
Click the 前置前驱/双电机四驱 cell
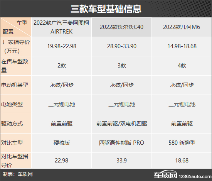[122, 123]
